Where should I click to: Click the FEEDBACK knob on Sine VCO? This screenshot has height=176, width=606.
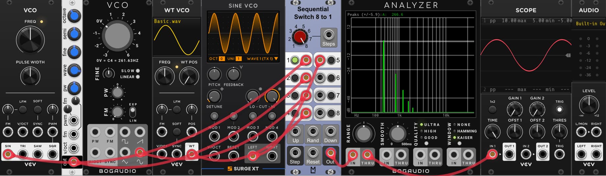click(x=233, y=75)
